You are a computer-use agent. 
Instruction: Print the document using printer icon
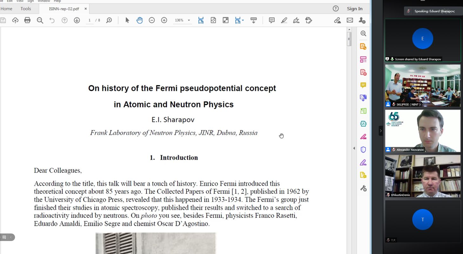point(27,20)
